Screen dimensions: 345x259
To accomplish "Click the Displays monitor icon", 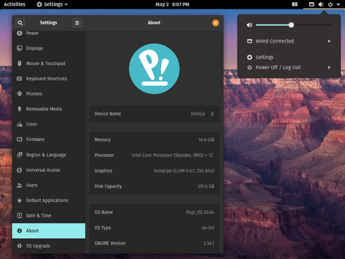I will coord(19,48).
